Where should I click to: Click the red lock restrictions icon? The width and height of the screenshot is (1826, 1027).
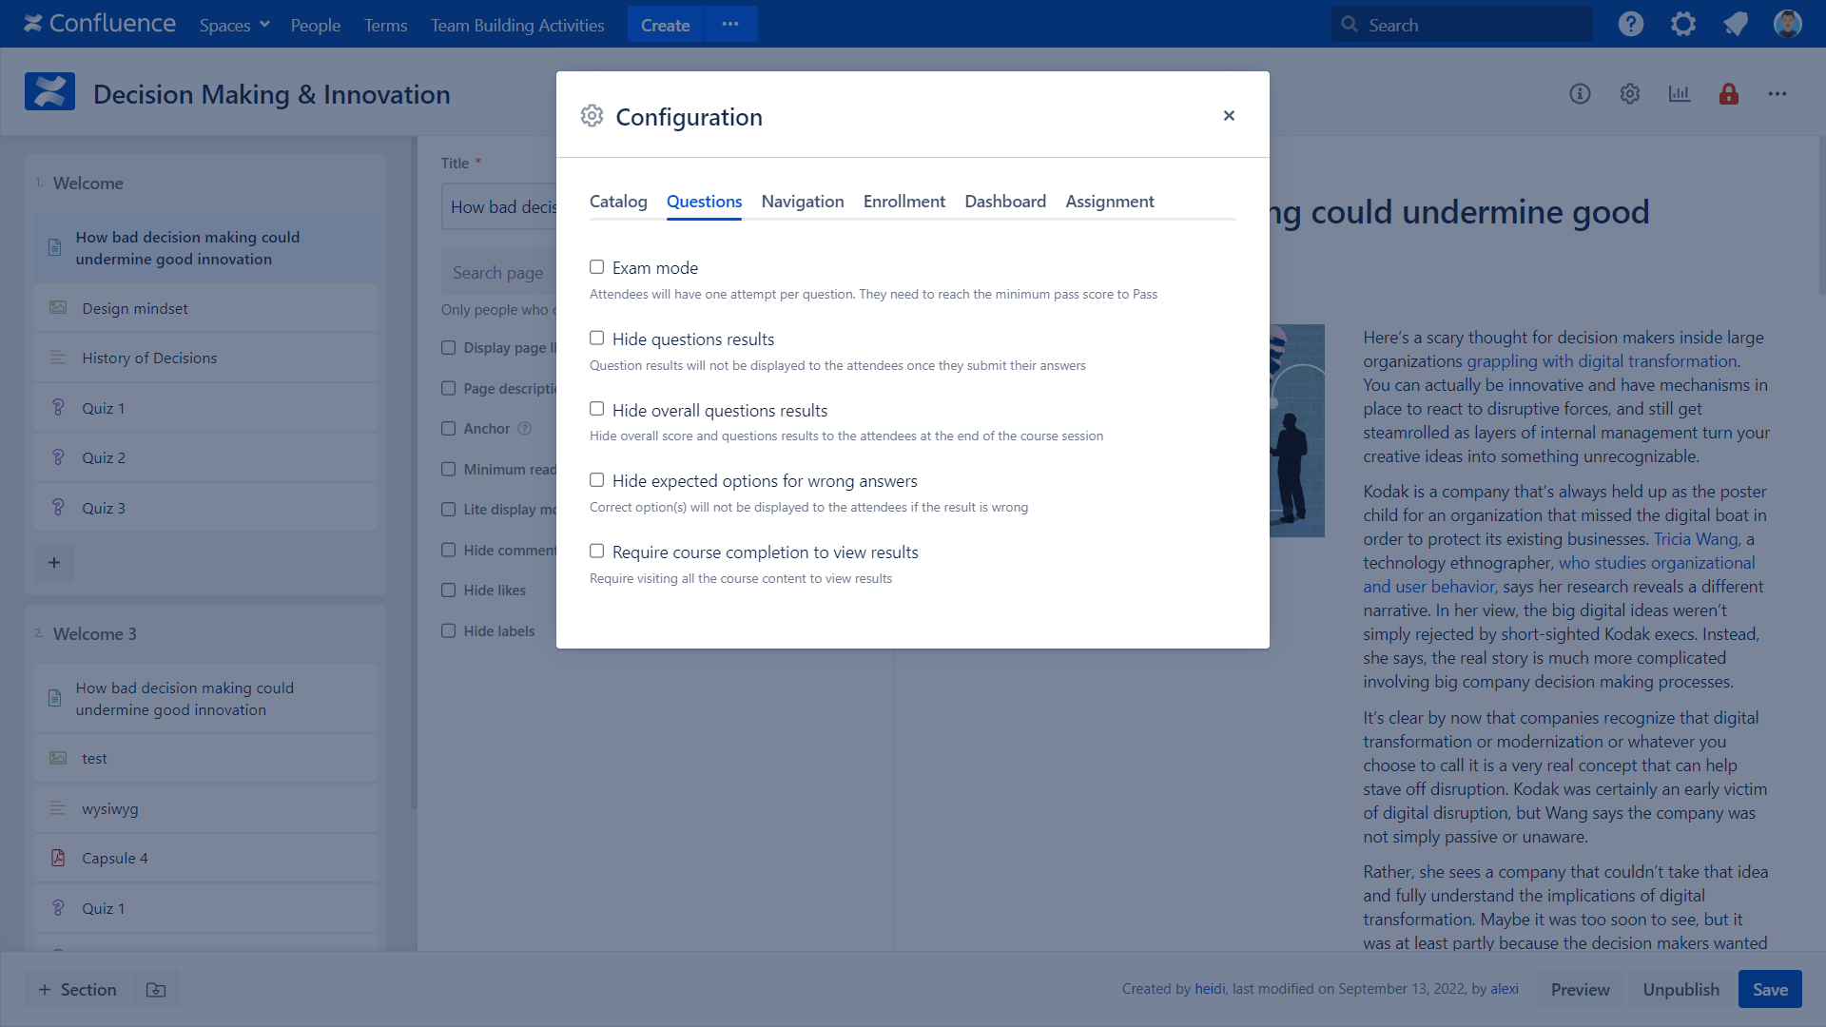[x=1729, y=94]
